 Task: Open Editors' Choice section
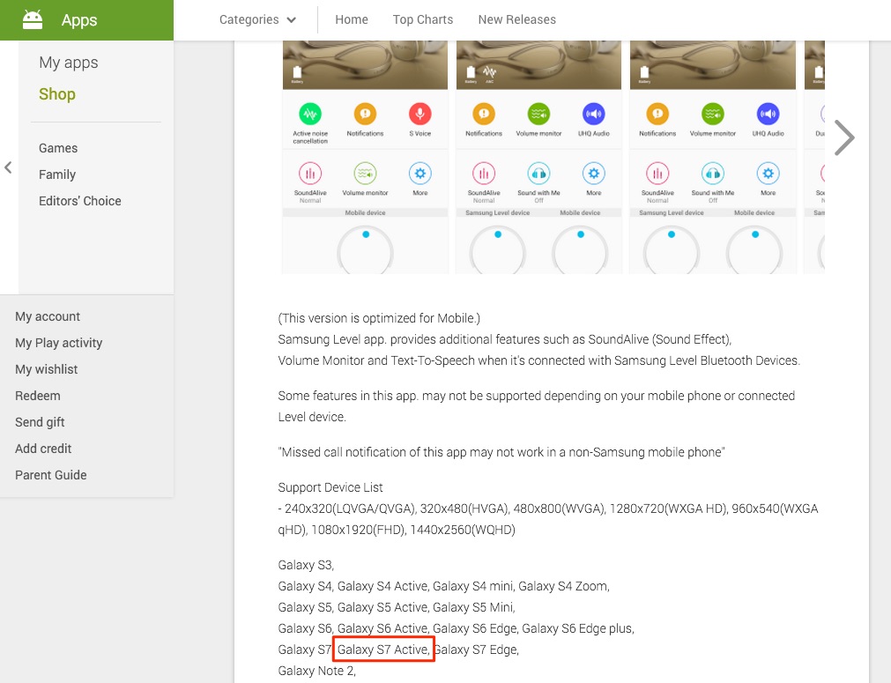coord(80,201)
